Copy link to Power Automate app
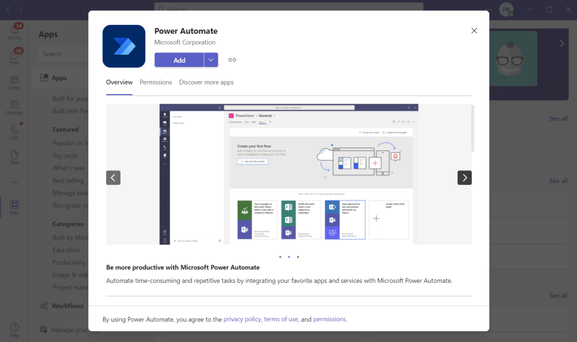Image resolution: width=577 pixels, height=342 pixels. point(232,60)
